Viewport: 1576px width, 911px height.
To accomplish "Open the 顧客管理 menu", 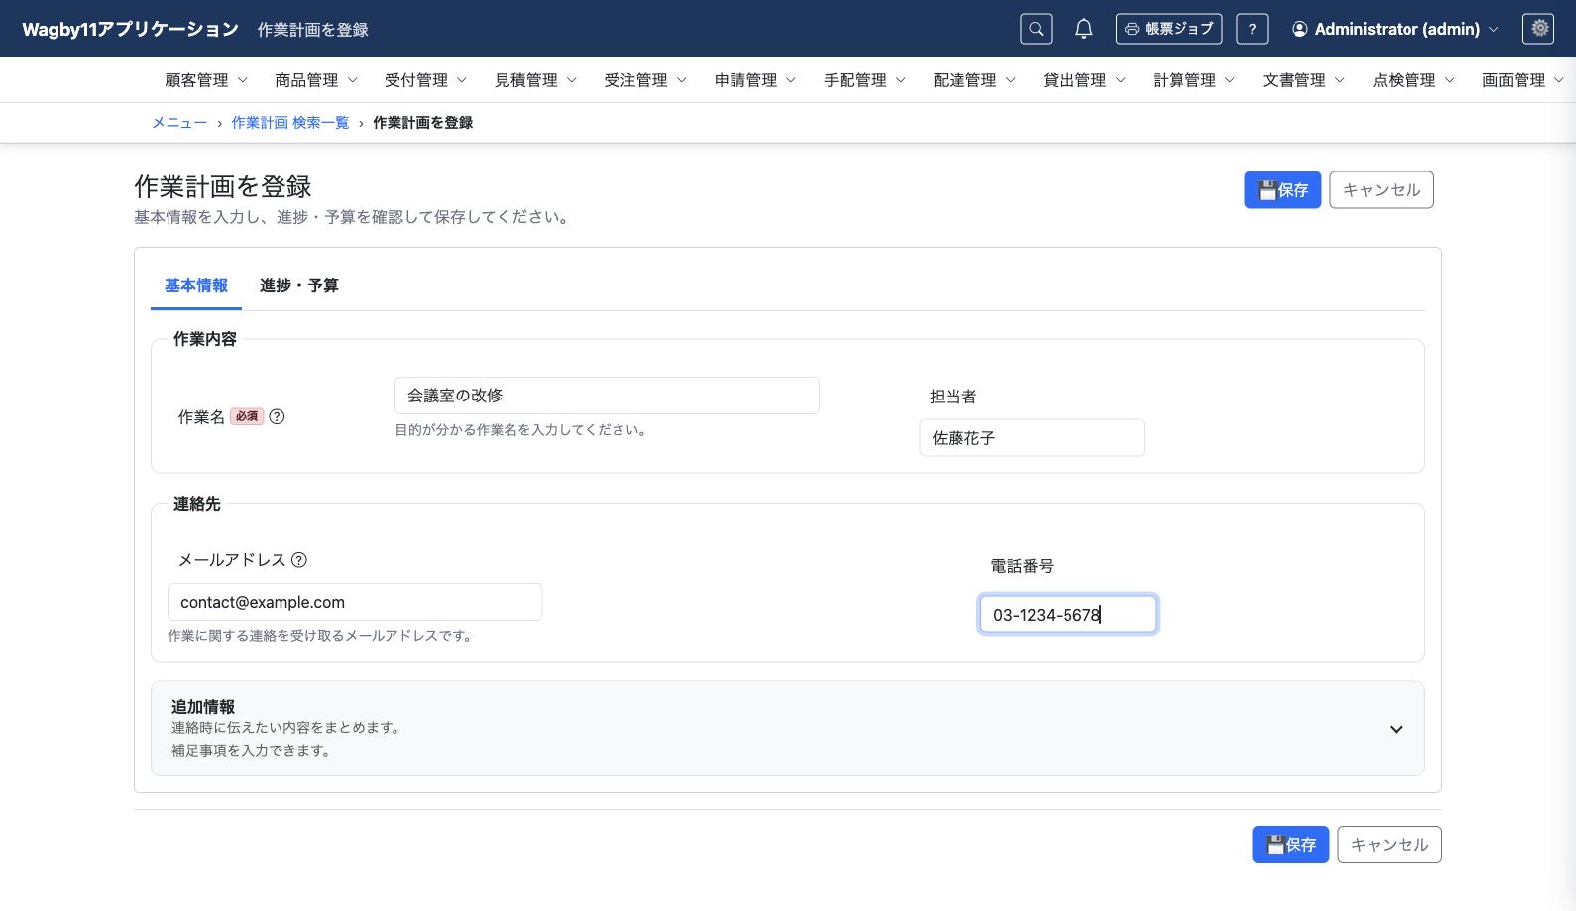I will [x=206, y=80].
